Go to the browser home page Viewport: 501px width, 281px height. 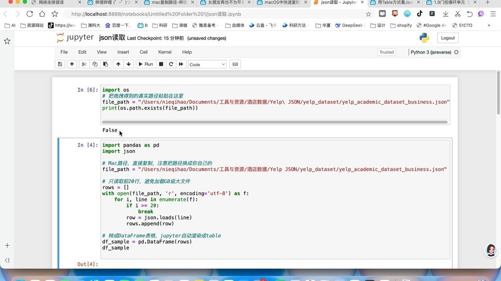pyautogui.click(x=42, y=14)
